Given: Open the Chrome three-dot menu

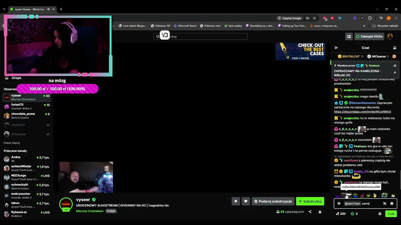Looking at the screenshot, I should (396, 18).
